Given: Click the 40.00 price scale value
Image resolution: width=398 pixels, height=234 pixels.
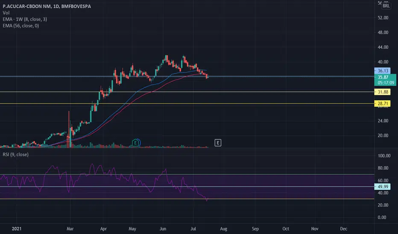Looking at the screenshot, I should [383, 62].
